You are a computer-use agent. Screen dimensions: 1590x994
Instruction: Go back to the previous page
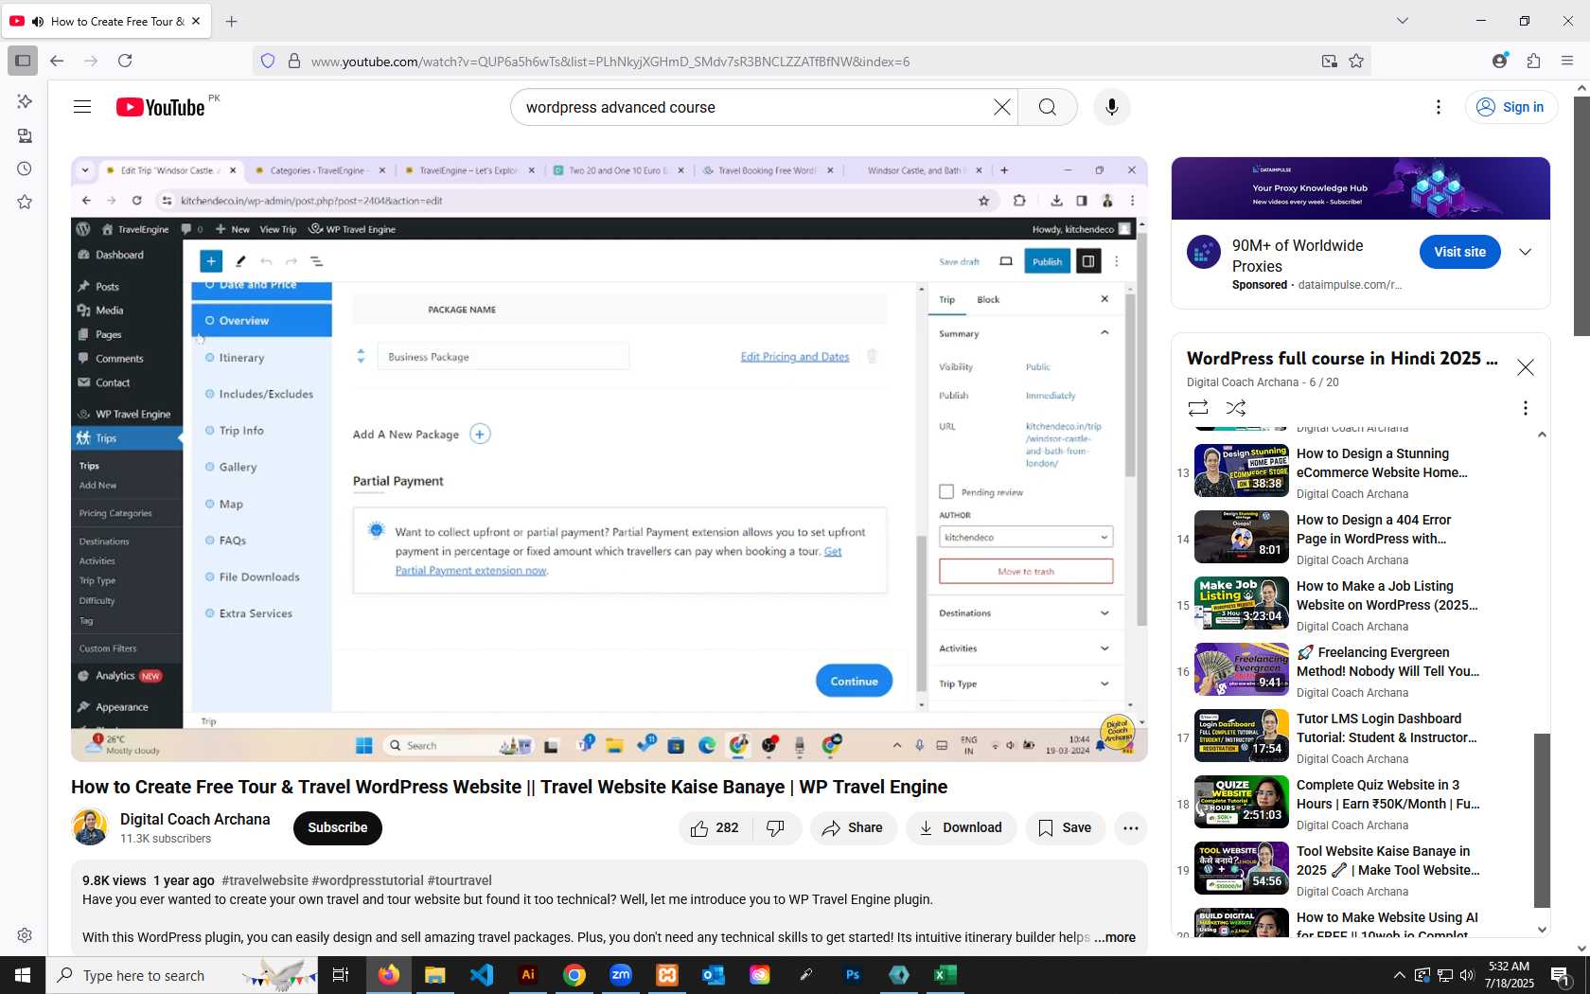pos(57,61)
